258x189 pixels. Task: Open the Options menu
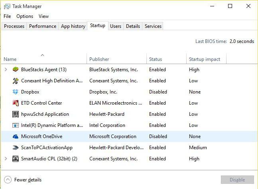tap(25, 16)
